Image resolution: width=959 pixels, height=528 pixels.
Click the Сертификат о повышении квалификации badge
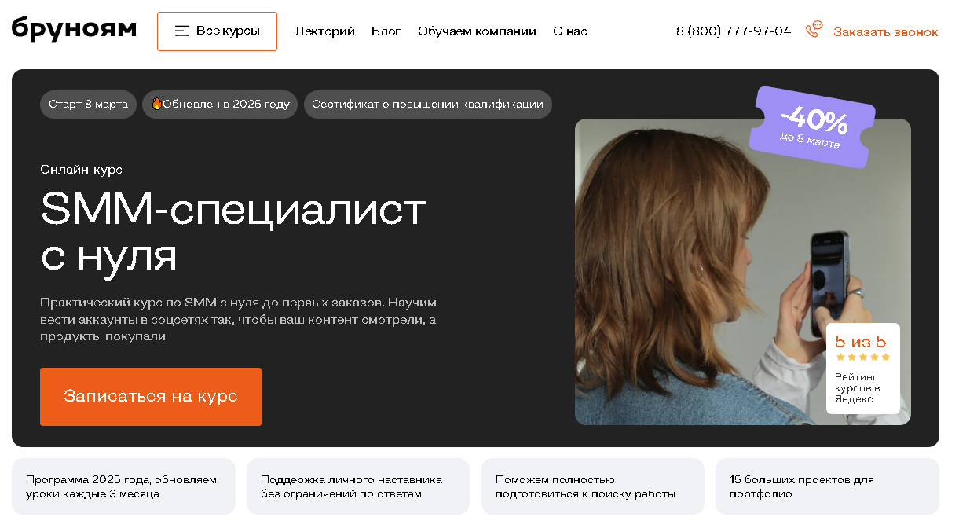(x=428, y=104)
